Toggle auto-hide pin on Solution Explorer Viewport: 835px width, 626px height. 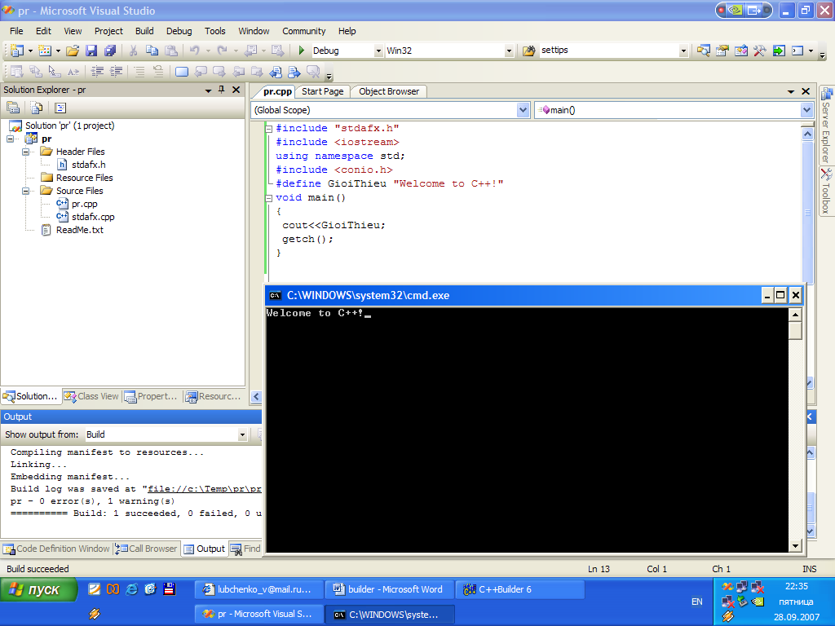(222, 90)
